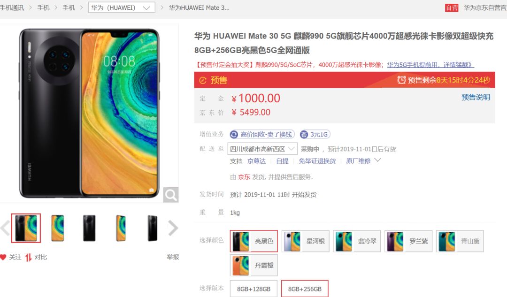This screenshot has width=507, height=297.
Task: Expand service options arrow after 原厂维修
Action: coord(377,160)
